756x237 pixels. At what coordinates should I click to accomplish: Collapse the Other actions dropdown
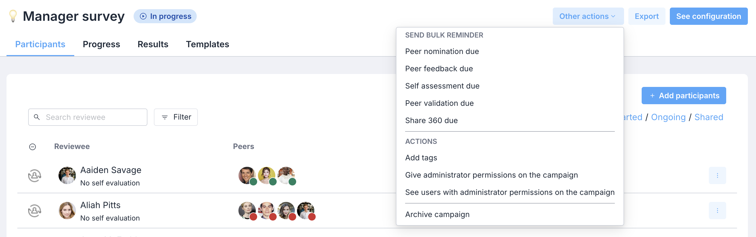[588, 16]
